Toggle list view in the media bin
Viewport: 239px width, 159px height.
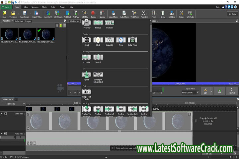[65, 26]
